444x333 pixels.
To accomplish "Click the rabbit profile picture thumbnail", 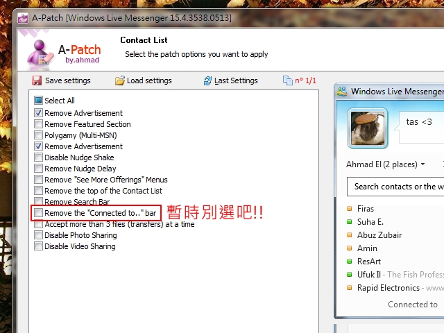I will pyautogui.click(x=368, y=128).
